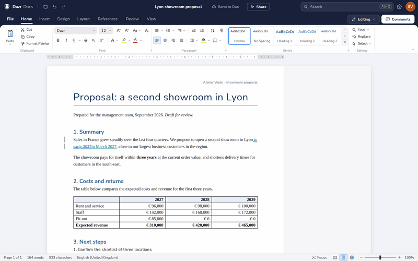418x261 pixels.
Task: Click the SV user avatar
Action: (x=410, y=7)
